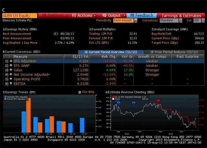Click the Sales estimate 127.129B
This screenshot has height=148, width=207.
pyautogui.click(x=81, y=70)
